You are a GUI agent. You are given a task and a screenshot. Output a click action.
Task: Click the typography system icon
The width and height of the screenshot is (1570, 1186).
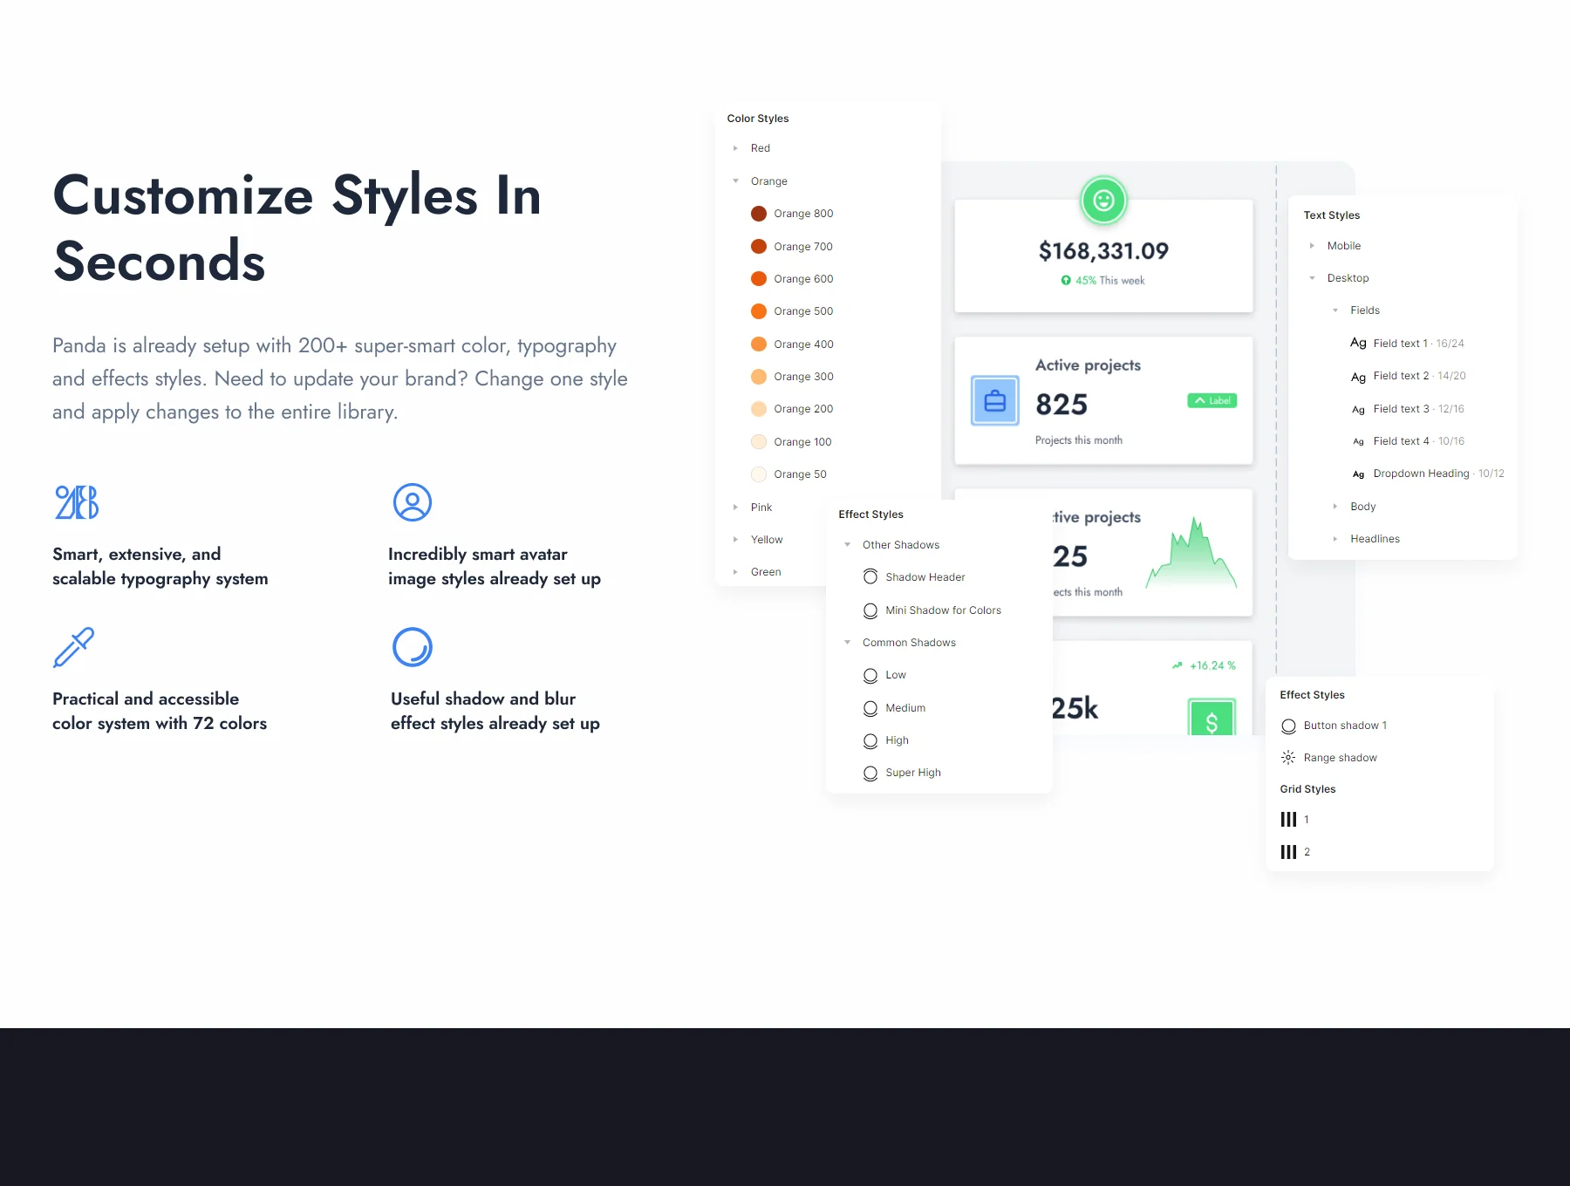[77, 502]
